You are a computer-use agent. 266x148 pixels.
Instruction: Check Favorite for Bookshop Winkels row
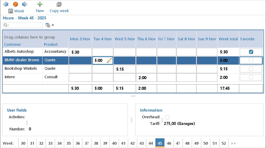(x=251, y=69)
